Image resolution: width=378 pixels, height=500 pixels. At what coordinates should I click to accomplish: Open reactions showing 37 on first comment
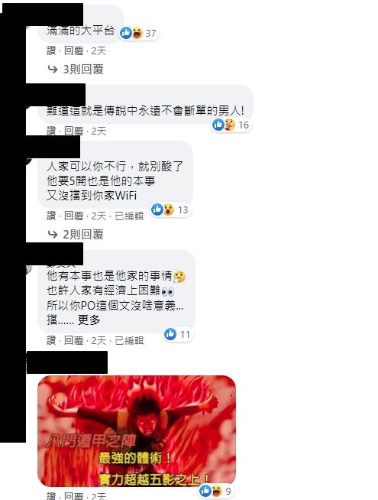139,33
